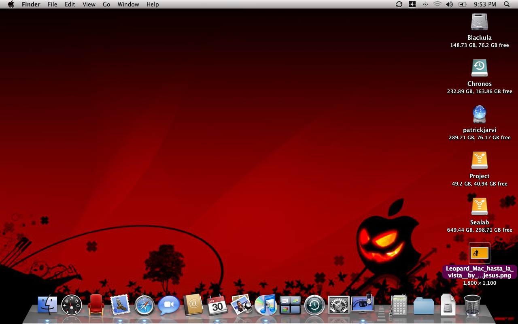Open the volume control menu
The width and height of the screenshot is (518, 324).
449,4
